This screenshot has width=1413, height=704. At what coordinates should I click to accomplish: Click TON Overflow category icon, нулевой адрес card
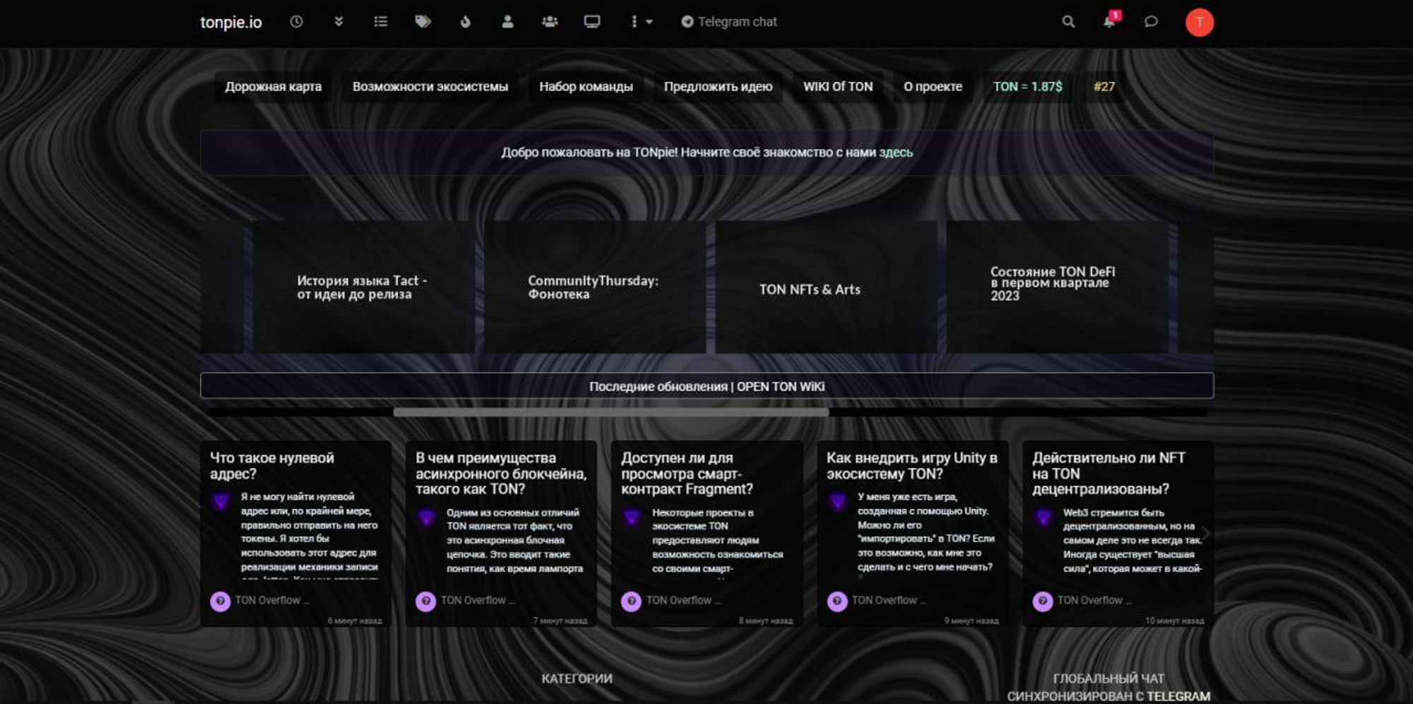(x=220, y=601)
